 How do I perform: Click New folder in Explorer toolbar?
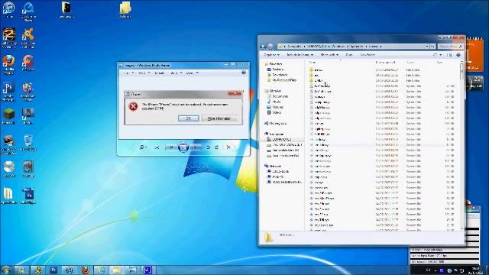tap(368, 55)
